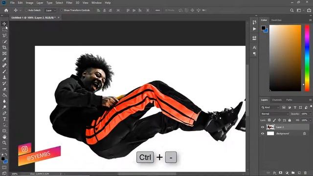Enable Show Transform Controls checkbox
Viewport: 313px width, 176px height.
click(x=62, y=10)
